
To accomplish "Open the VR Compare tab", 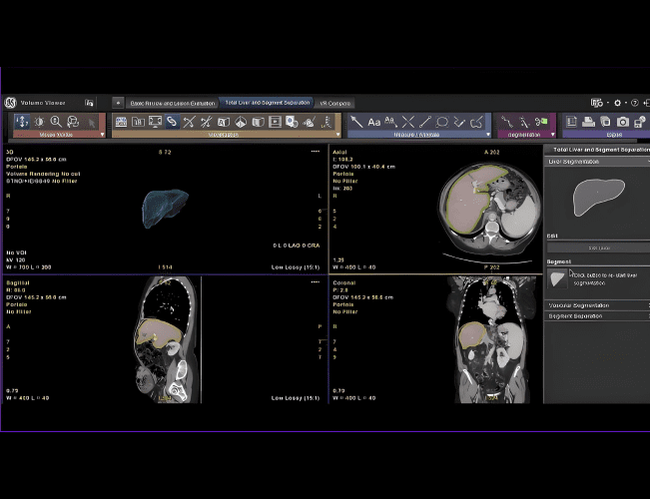I will coord(334,103).
